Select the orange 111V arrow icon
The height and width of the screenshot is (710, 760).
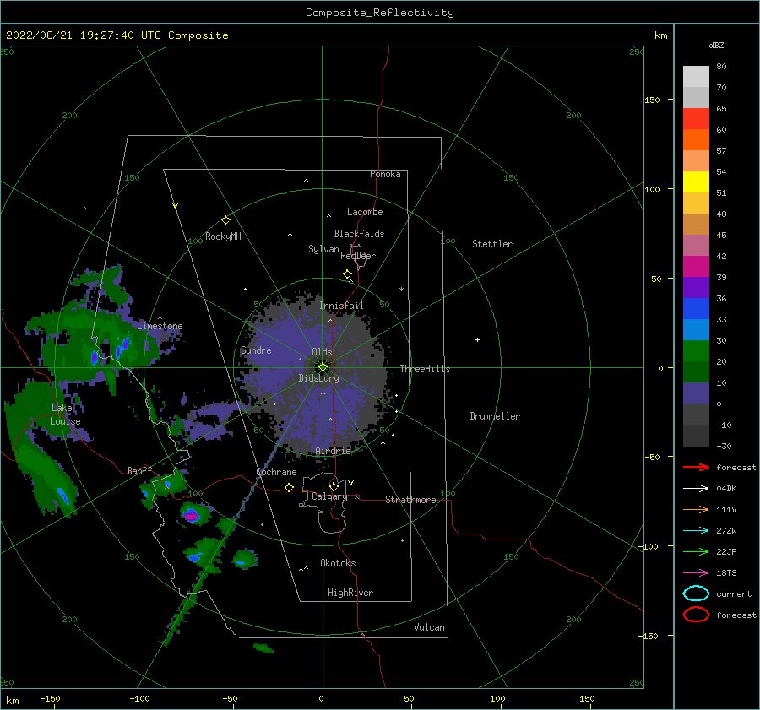pyautogui.click(x=696, y=509)
